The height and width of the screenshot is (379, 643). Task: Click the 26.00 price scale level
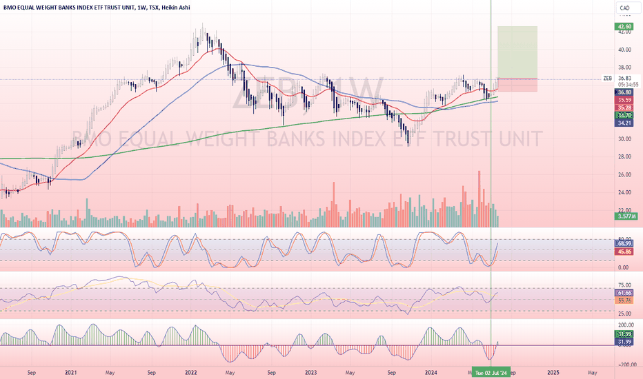point(624,175)
